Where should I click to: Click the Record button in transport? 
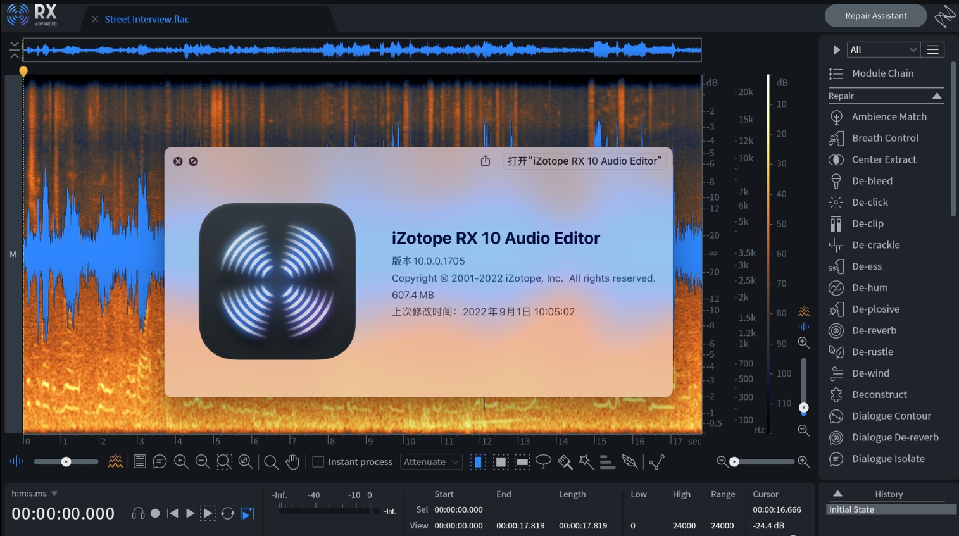tap(155, 513)
